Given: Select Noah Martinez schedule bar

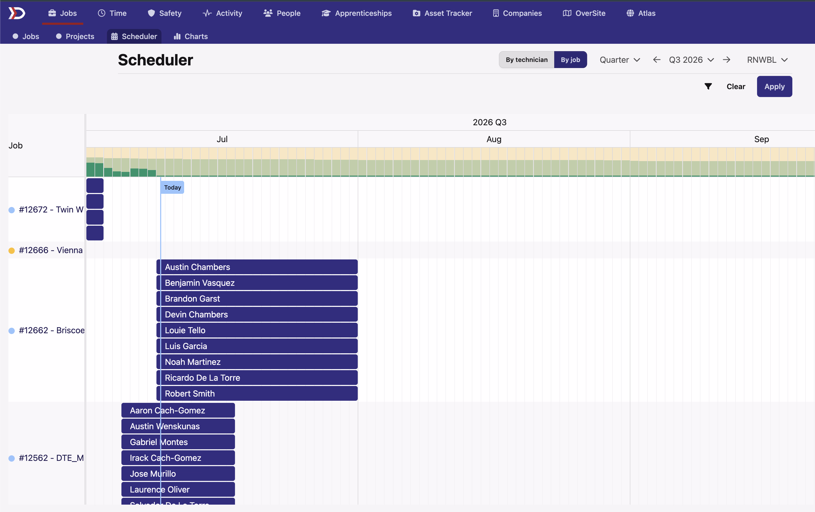Looking at the screenshot, I should tap(257, 362).
